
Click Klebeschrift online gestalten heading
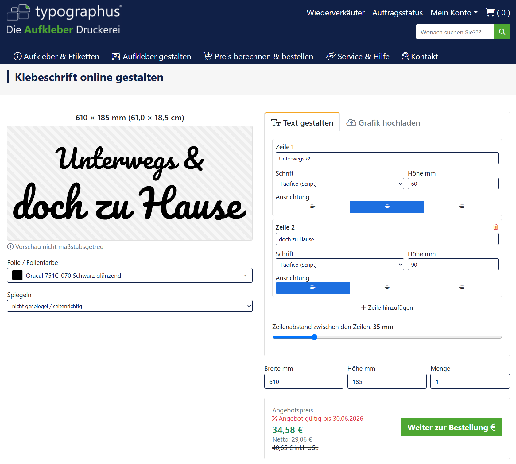pyautogui.click(x=89, y=77)
